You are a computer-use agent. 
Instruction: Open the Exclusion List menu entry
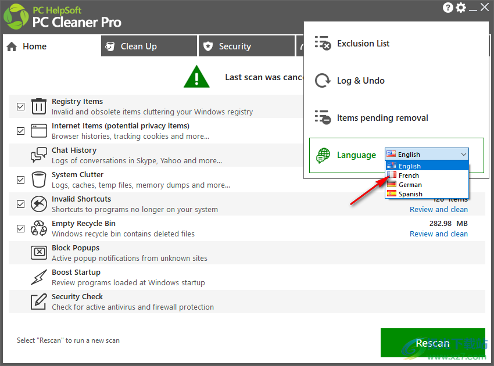[x=396, y=43]
